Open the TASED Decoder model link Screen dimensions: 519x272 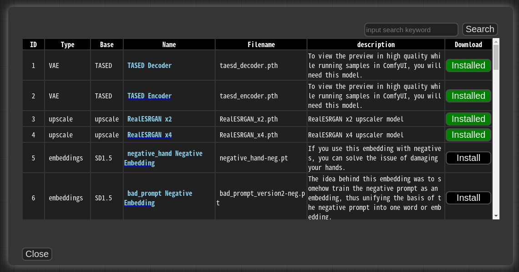click(149, 65)
